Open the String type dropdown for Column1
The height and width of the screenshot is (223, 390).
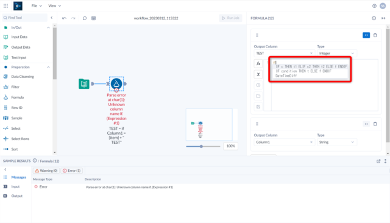[336, 142]
